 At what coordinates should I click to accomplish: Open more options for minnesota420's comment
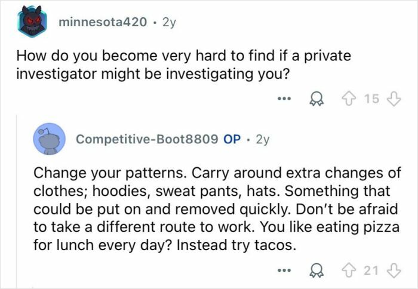point(284,99)
